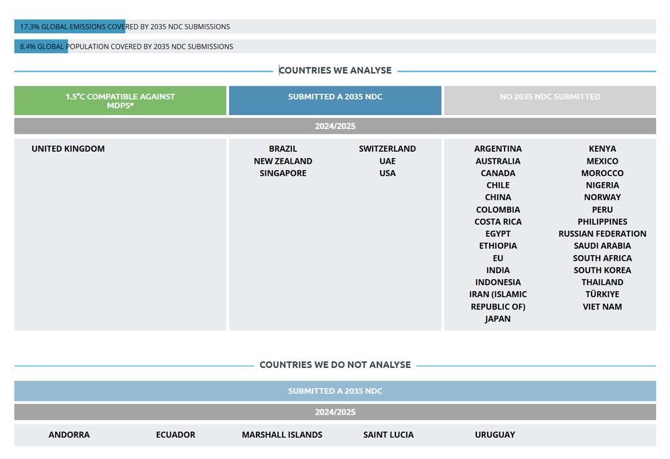The width and height of the screenshot is (670, 459).
Task: Select Colombia from the list
Action: pos(498,209)
